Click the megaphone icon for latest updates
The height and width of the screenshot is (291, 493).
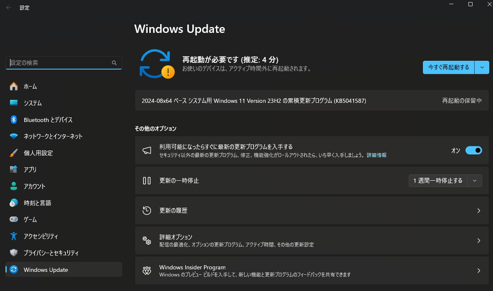click(147, 150)
